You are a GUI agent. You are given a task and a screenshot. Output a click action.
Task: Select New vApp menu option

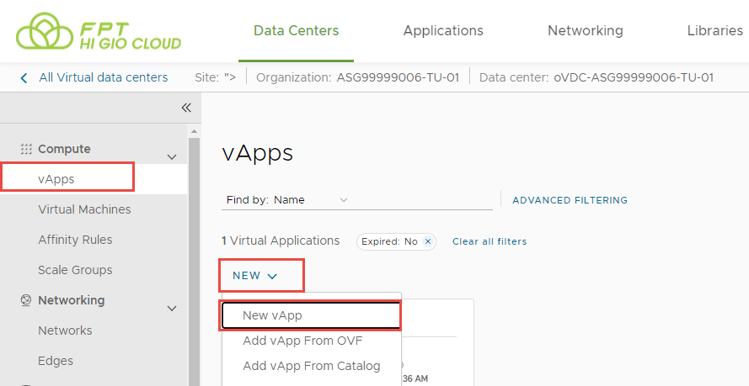[272, 315]
